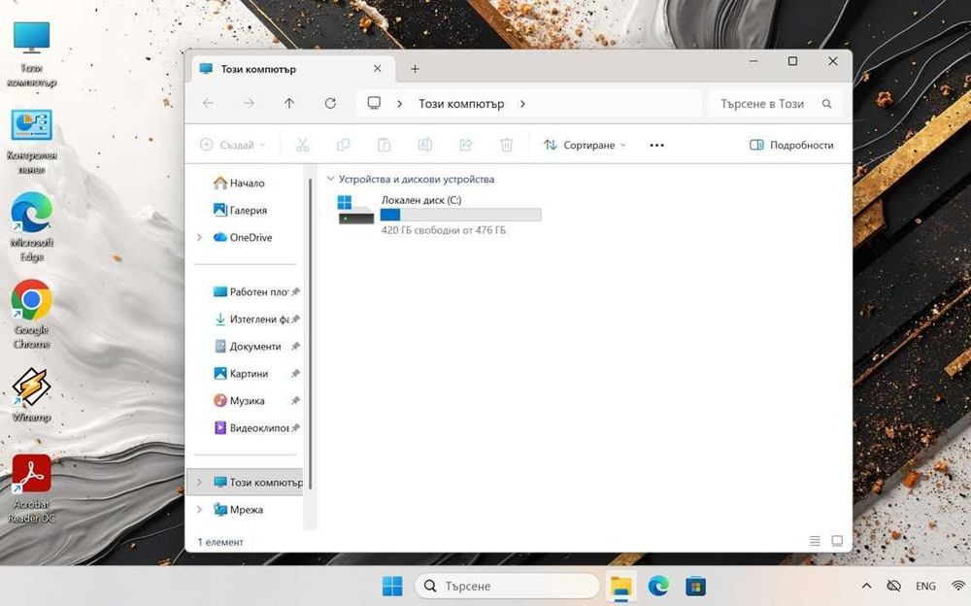Go forward in File Explorer
This screenshot has height=606, width=971.
tap(249, 104)
